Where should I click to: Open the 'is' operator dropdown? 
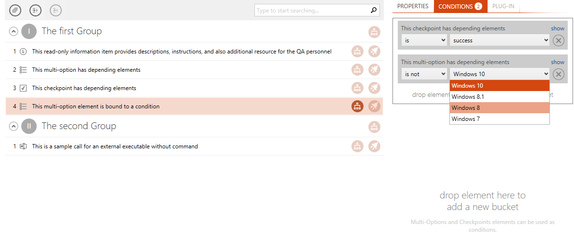424,40
